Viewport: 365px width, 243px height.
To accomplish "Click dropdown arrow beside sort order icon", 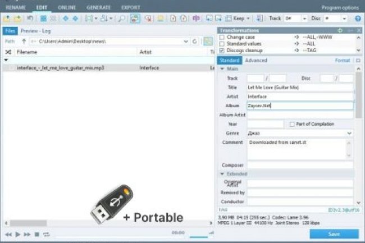I will tap(111, 19).
